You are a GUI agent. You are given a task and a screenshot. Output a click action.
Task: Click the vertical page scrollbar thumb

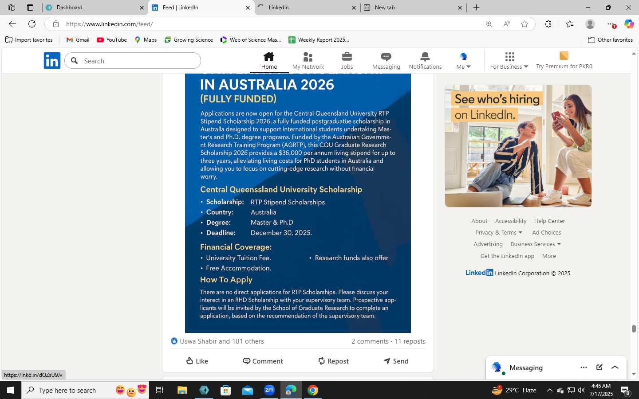[634, 329]
